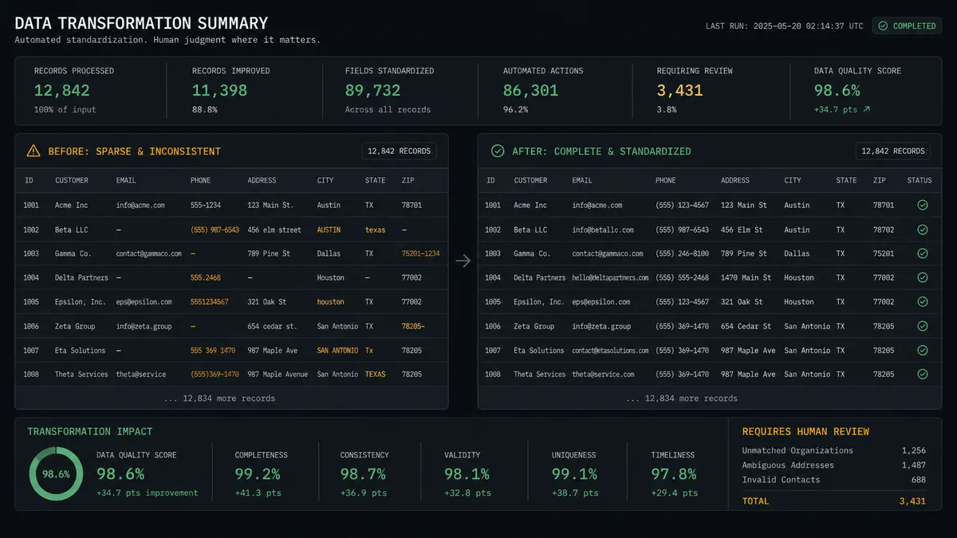
Task: Click the 12,842 RECORDS badge in BEFORE panel
Action: 399,151
